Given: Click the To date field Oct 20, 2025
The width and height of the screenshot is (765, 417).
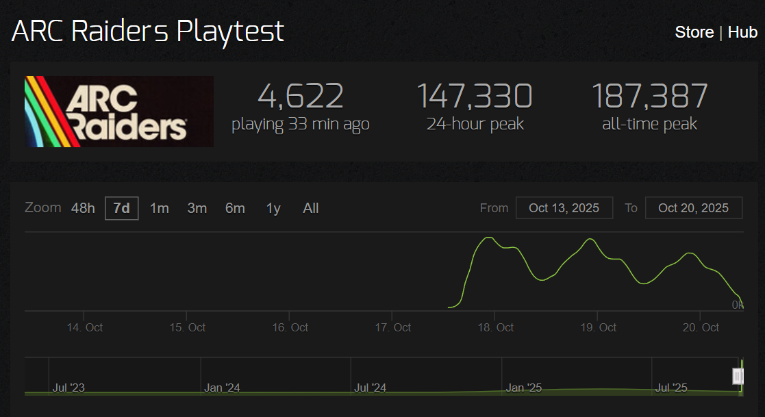Looking at the screenshot, I should click(x=693, y=207).
